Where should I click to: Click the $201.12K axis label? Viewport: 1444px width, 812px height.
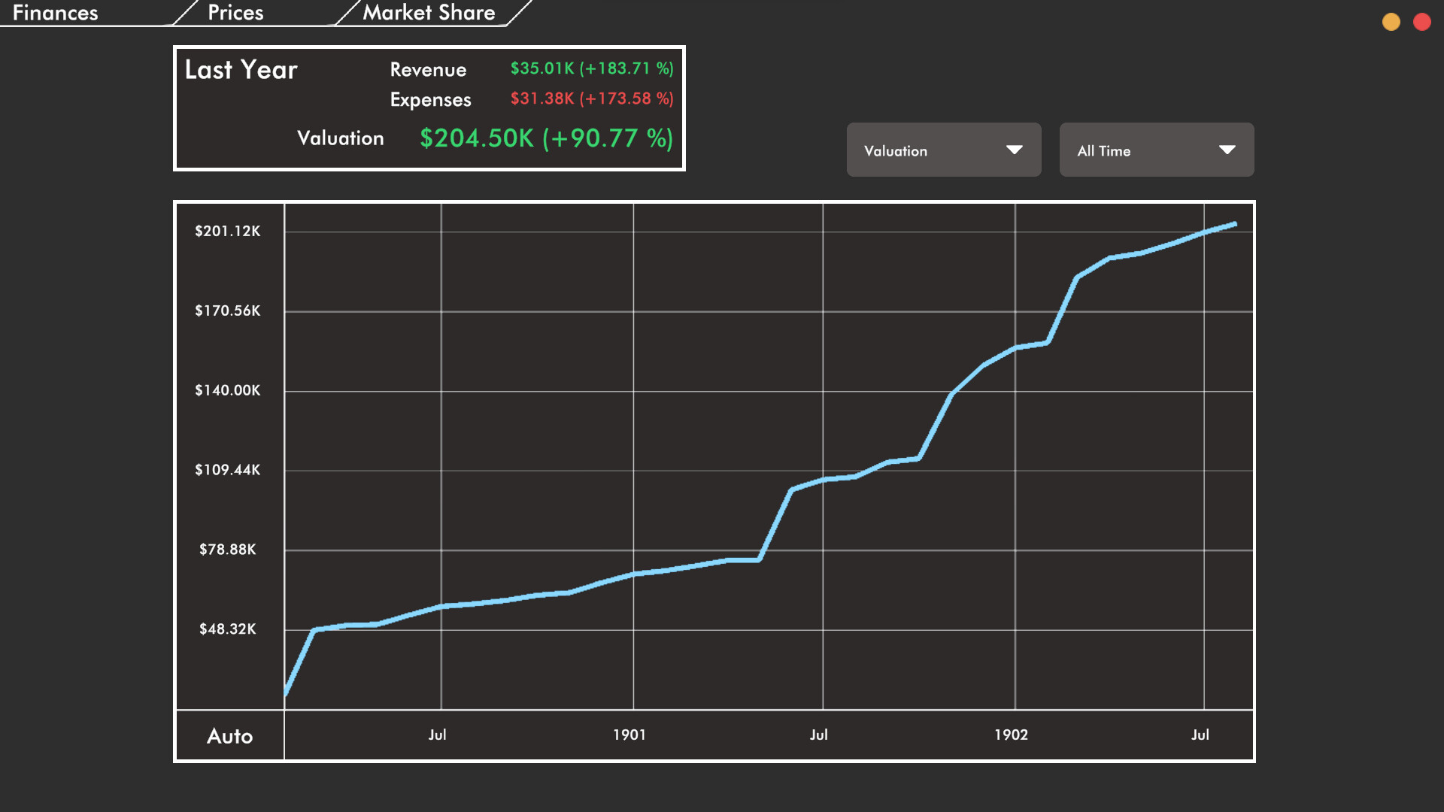[228, 232]
